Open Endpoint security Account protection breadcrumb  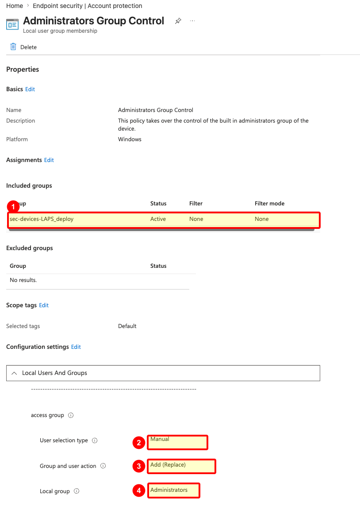[87, 6]
